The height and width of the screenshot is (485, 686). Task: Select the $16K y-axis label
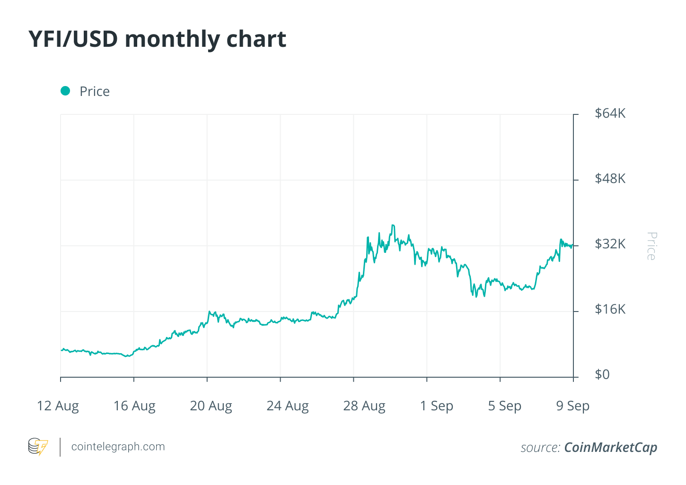610,309
